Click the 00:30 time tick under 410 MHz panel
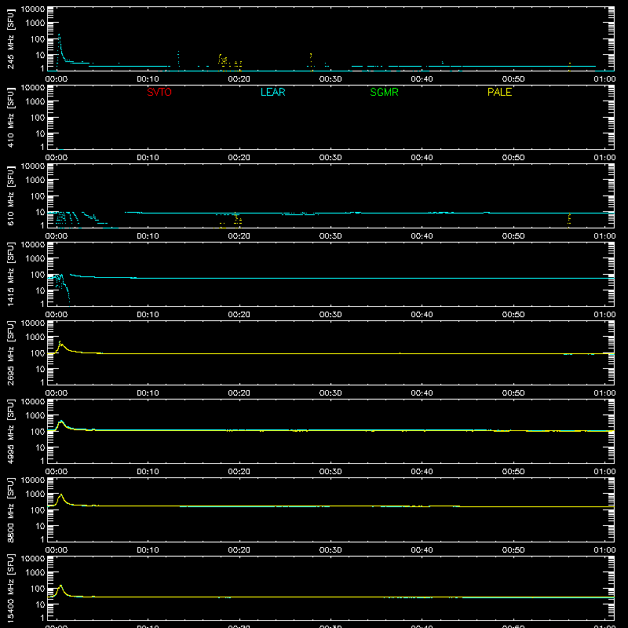The image size is (628, 628). point(330,158)
